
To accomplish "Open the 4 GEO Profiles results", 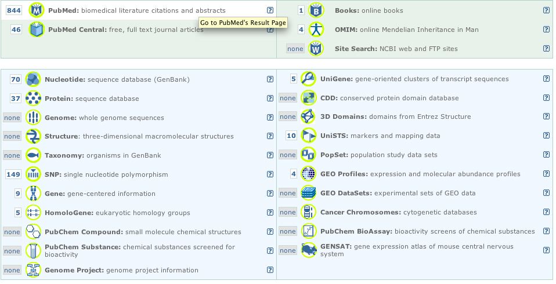I will [x=293, y=174].
